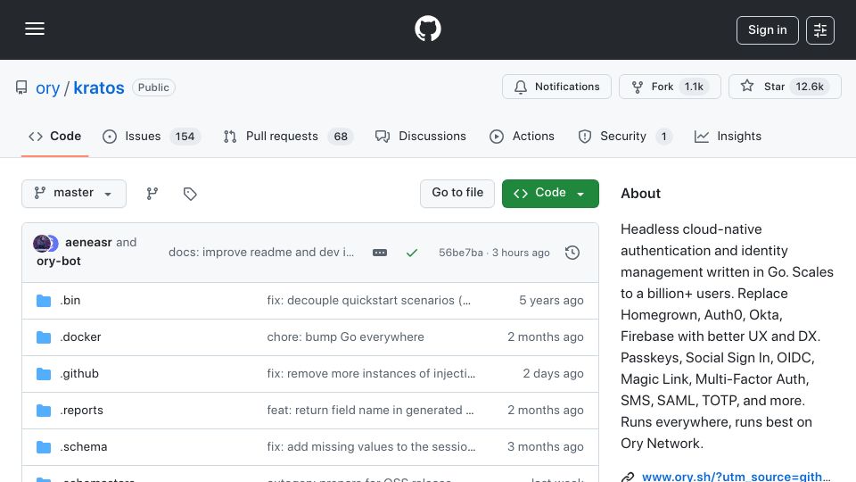Image resolution: width=856 pixels, height=482 pixels.
Task: Click the .github folder icon
Action: tap(44, 374)
